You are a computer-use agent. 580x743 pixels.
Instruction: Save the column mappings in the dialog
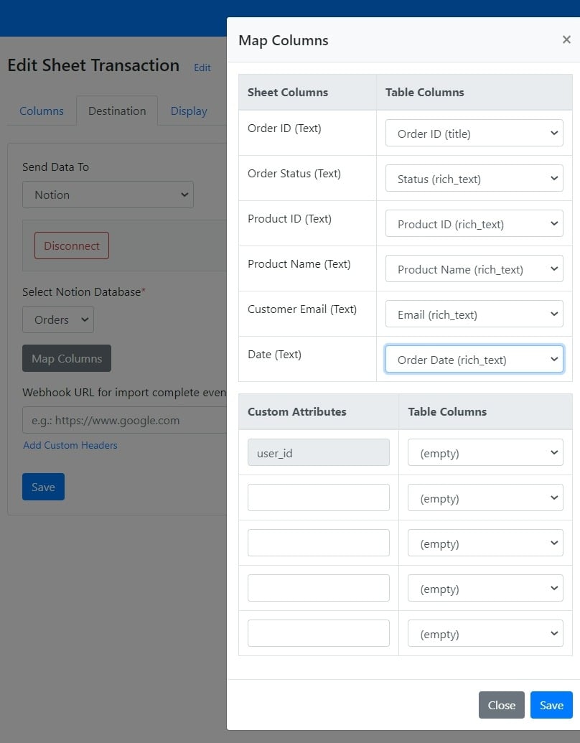(x=551, y=706)
